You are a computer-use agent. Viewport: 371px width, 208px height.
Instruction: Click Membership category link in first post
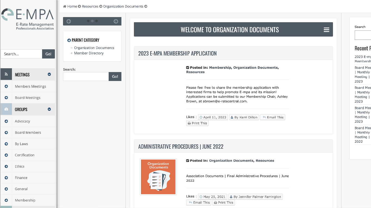click(x=220, y=68)
